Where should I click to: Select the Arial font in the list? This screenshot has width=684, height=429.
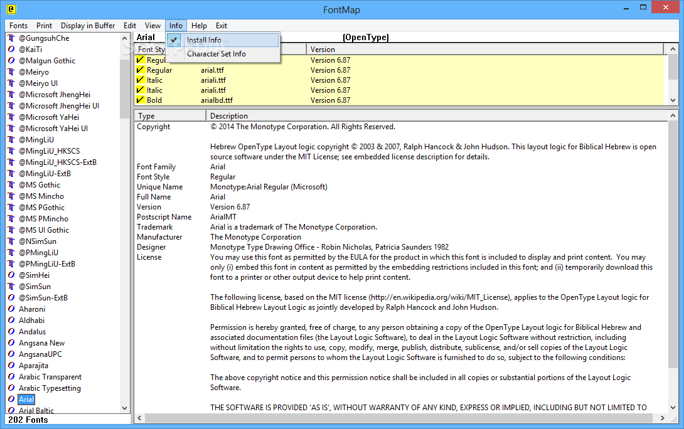point(26,400)
